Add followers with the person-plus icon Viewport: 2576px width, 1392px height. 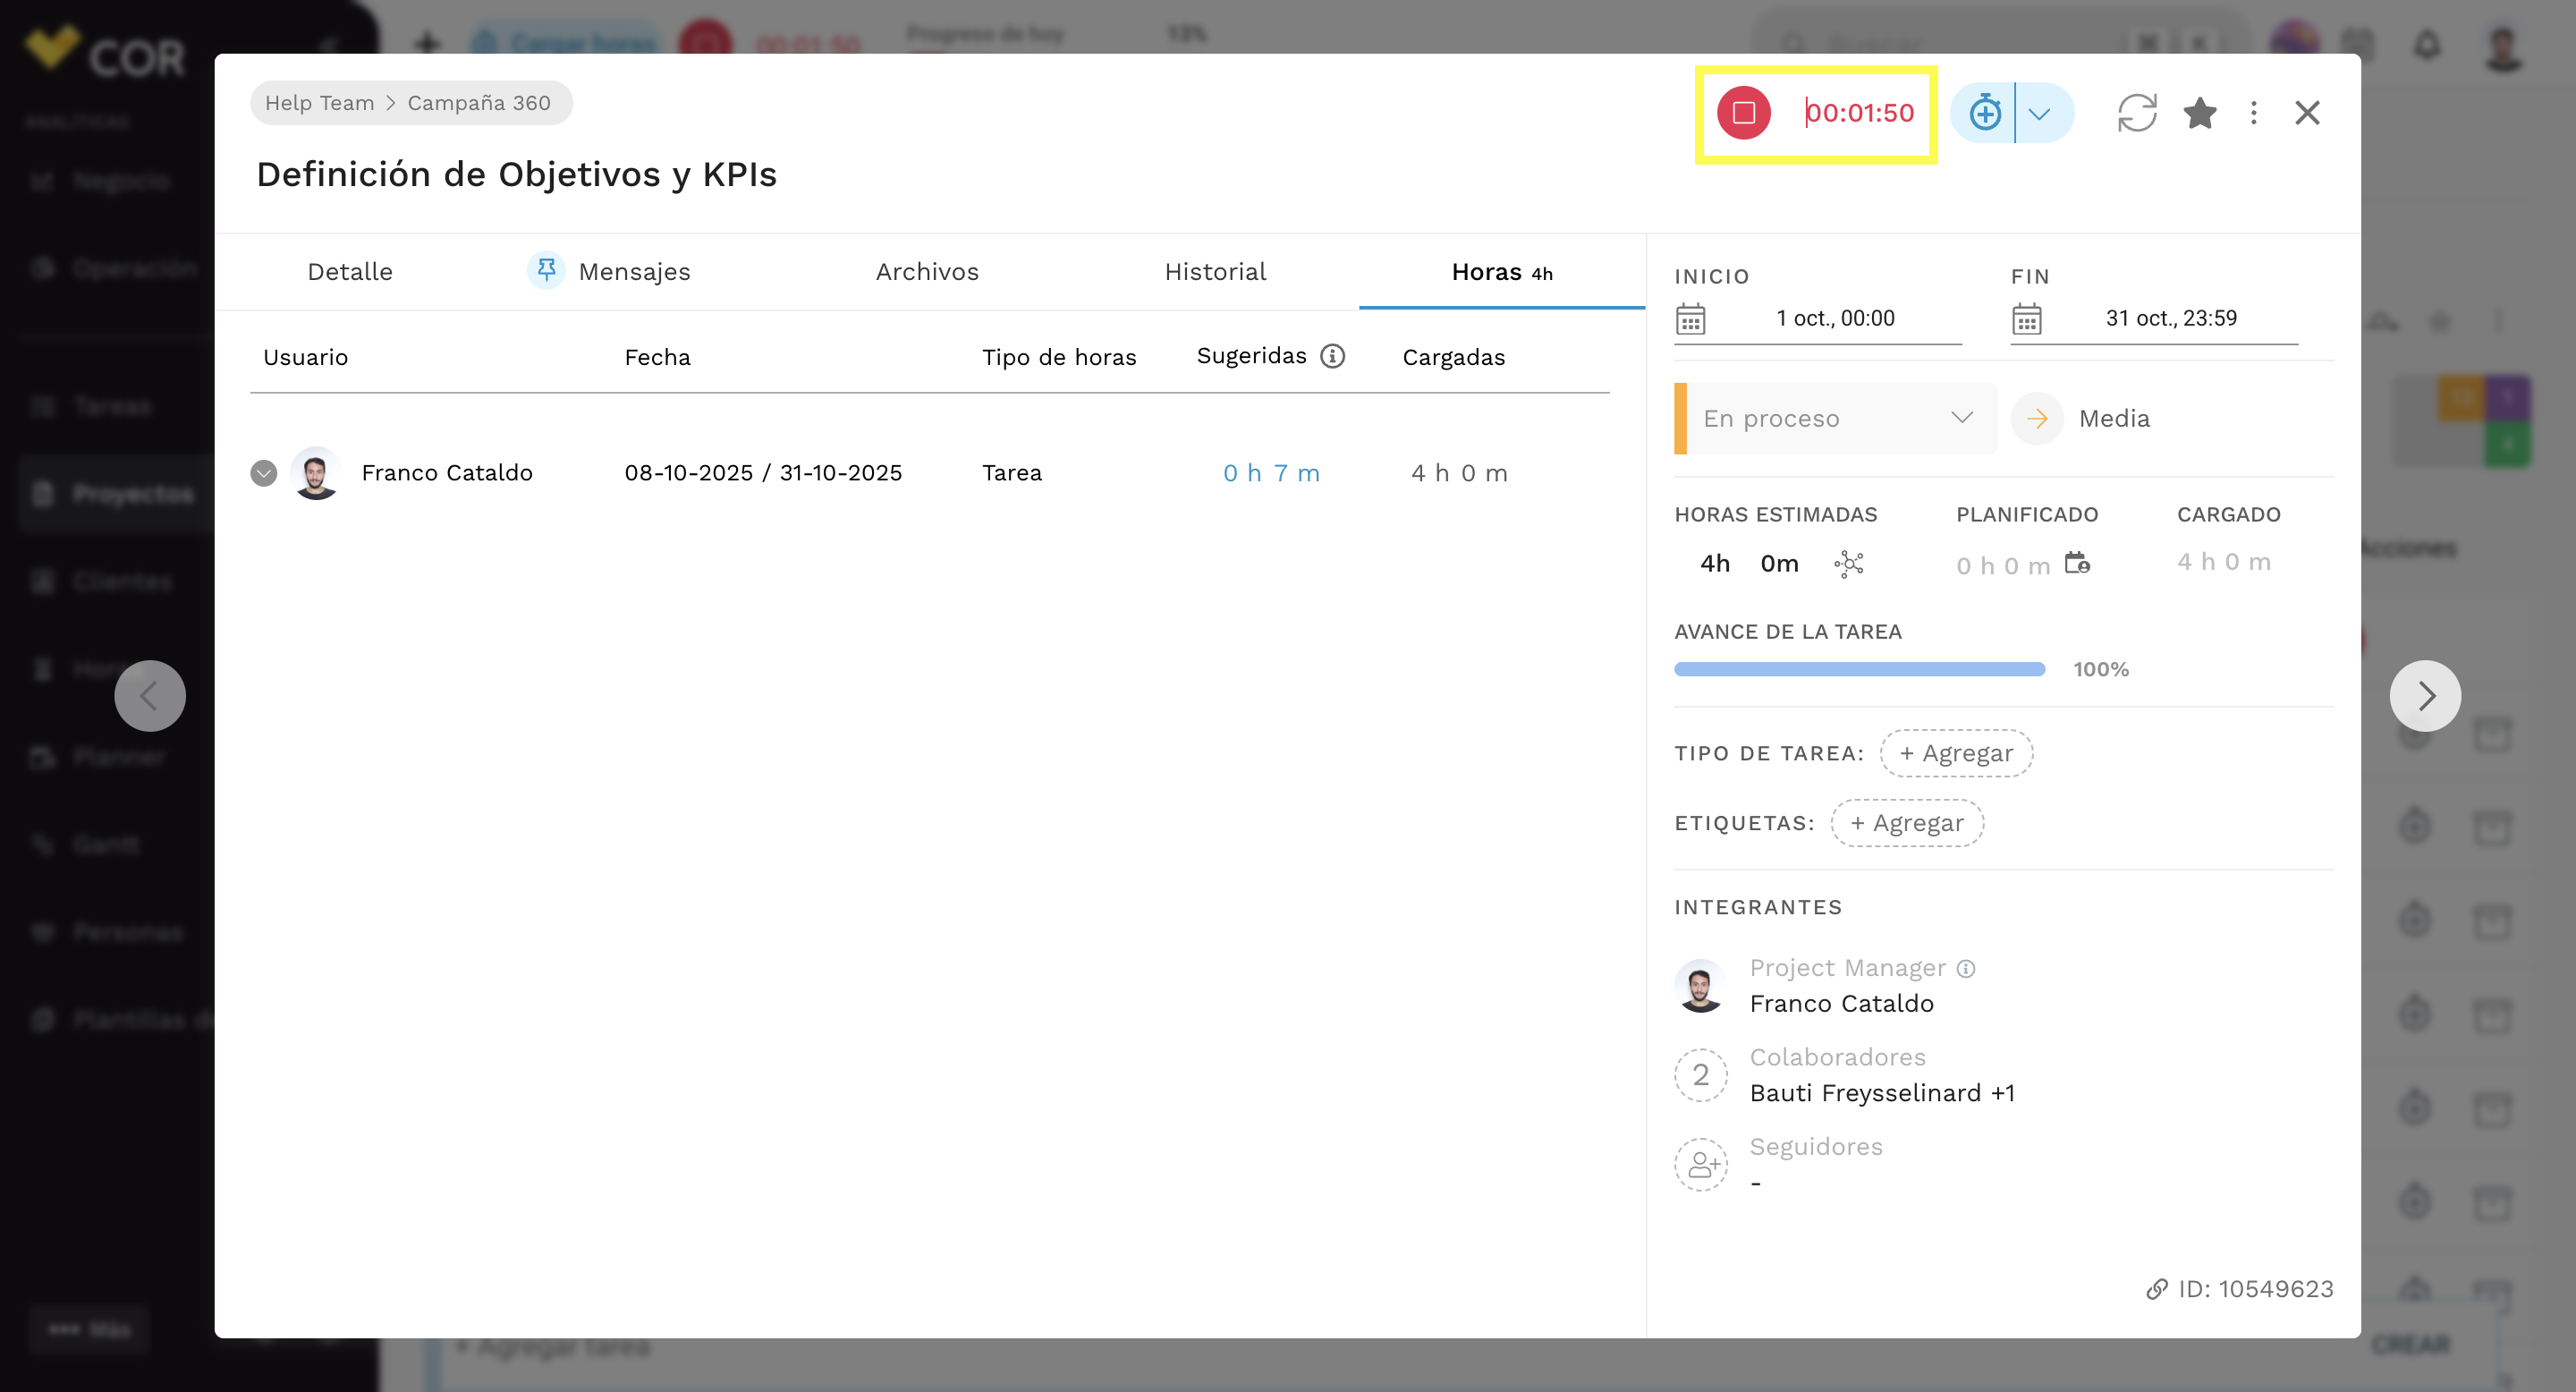[x=1700, y=1165]
